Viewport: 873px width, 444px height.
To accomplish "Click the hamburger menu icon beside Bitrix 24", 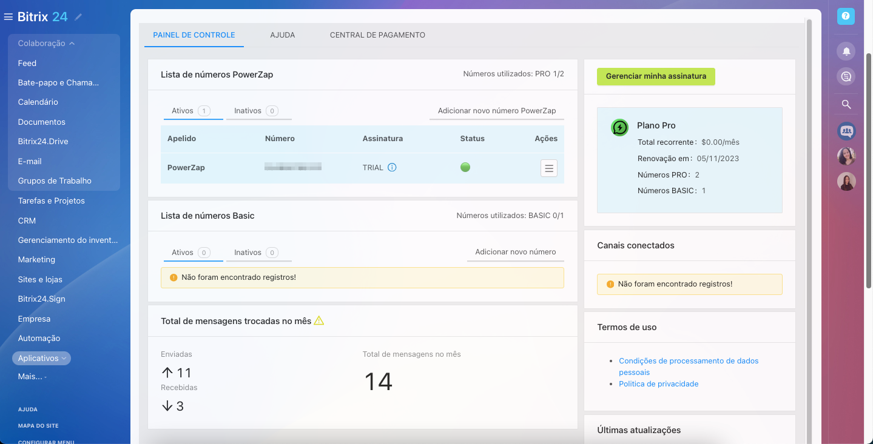I will click(x=8, y=17).
